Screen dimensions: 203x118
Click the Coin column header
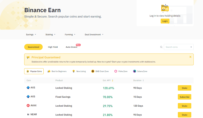(x=29, y=80)
